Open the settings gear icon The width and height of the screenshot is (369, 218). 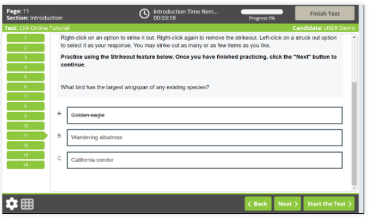tap(12, 204)
